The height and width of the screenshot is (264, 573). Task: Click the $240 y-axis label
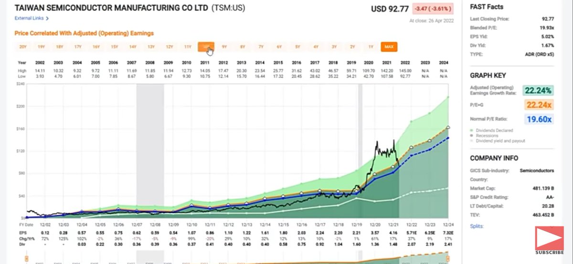pyautogui.click(x=20, y=83)
